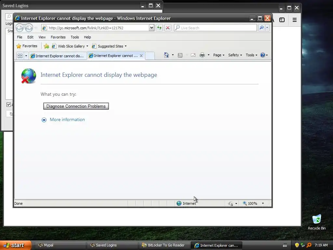Close the active Internet Explorer tab
The image size is (333, 250).
click(x=141, y=55)
